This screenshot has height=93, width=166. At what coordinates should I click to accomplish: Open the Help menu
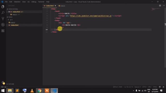click(x=48, y=2)
